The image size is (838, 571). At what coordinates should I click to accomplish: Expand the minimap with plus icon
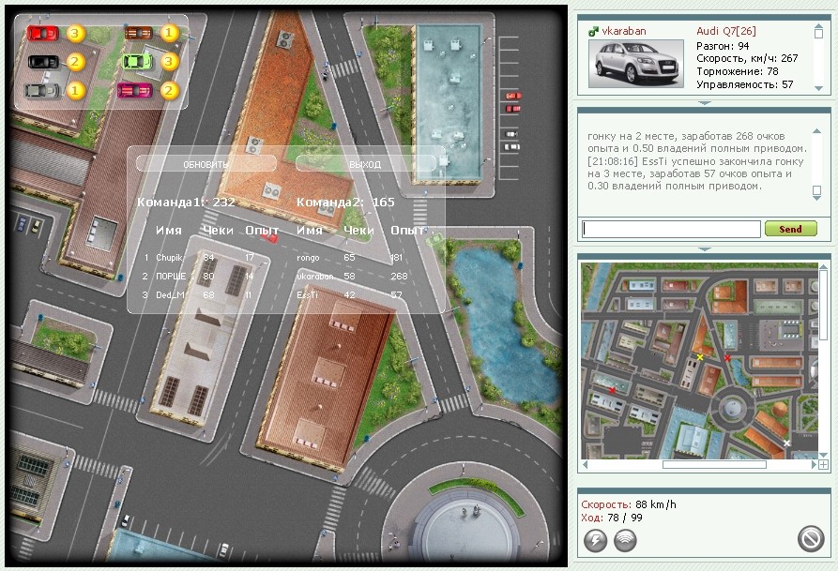point(823,464)
